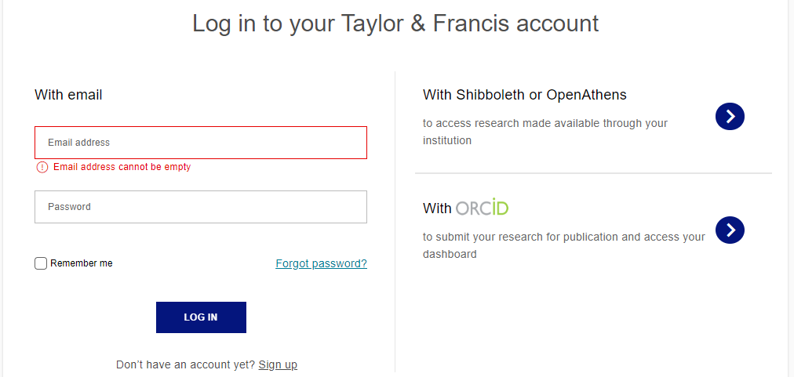The image size is (794, 377).
Task: Click the Taylor & Francis login page title
Action: pyautogui.click(x=395, y=24)
